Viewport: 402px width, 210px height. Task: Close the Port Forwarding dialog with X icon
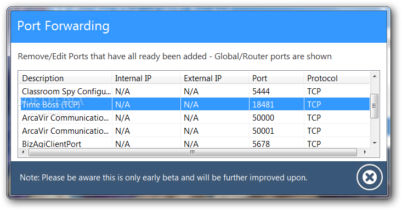pyautogui.click(x=369, y=177)
